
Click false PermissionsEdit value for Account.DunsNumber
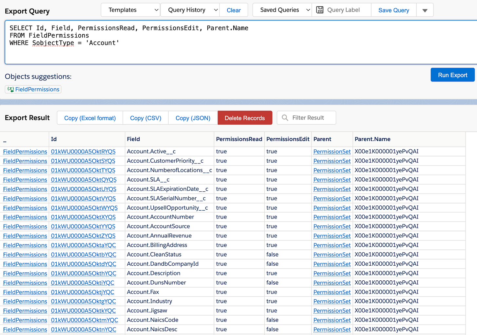pos(272,283)
